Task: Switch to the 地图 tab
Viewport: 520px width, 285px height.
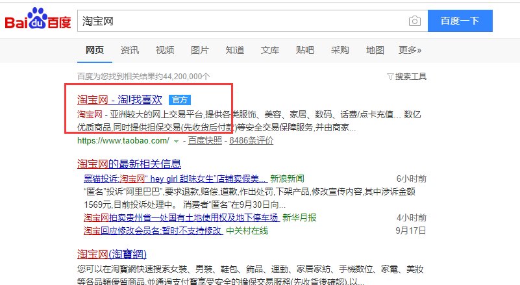Action: pos(375,50)
